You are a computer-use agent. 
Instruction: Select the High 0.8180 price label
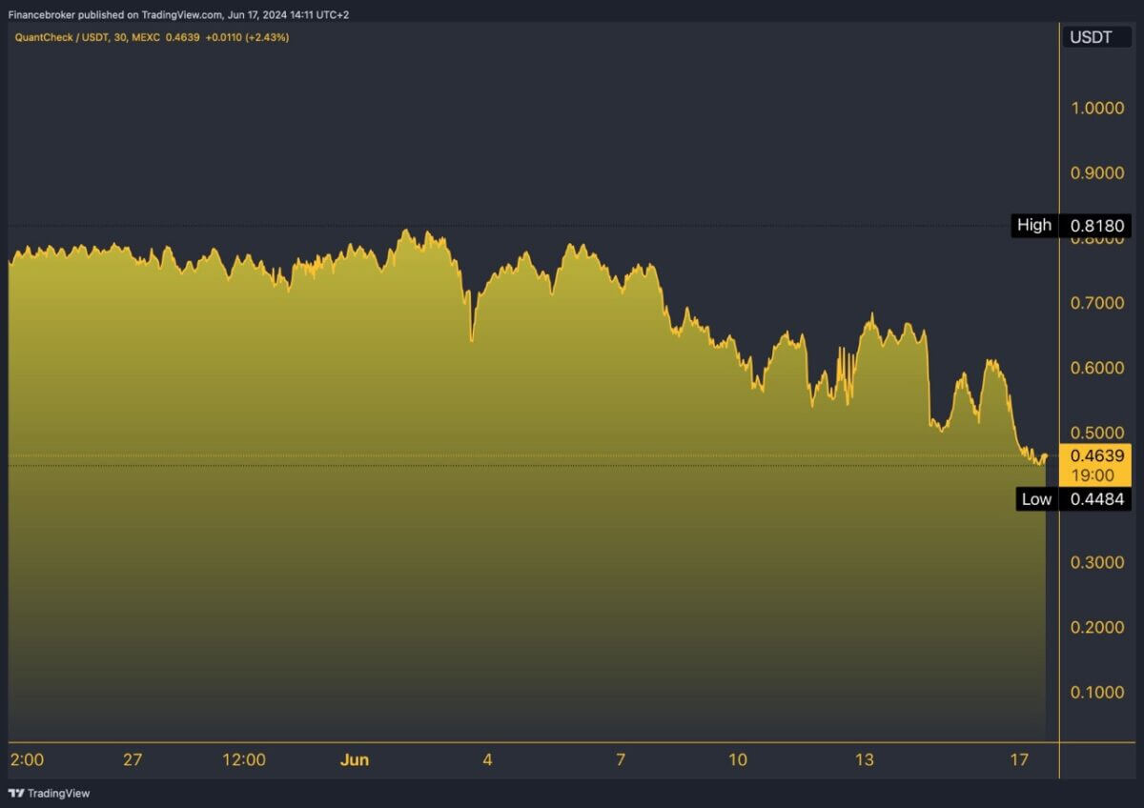1072,226
